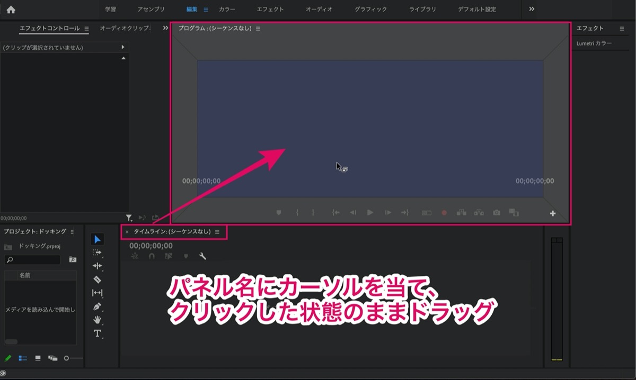
Task: Step back one frame in Program monitor
Action: click(x=352, y=212)
